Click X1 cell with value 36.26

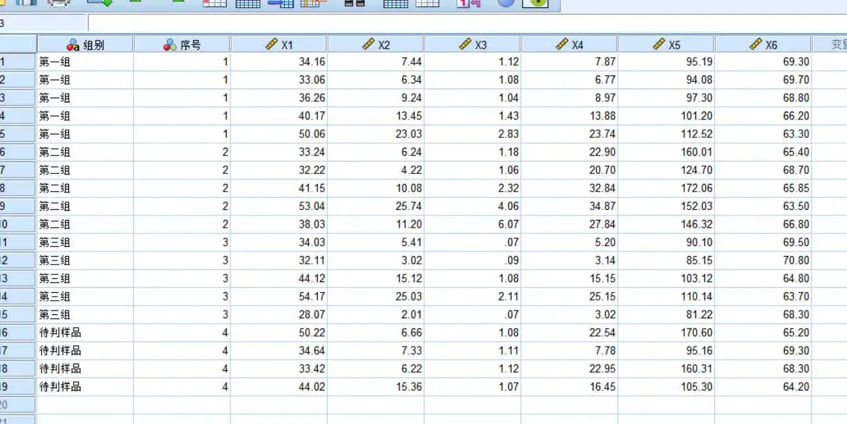[x=279, y=98]
